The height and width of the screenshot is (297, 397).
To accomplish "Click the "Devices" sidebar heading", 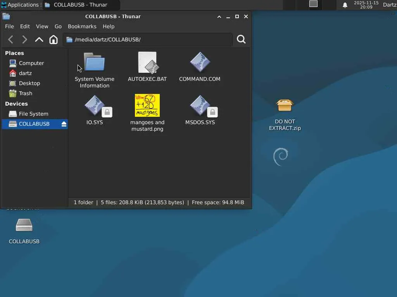I will click(16, 104).
